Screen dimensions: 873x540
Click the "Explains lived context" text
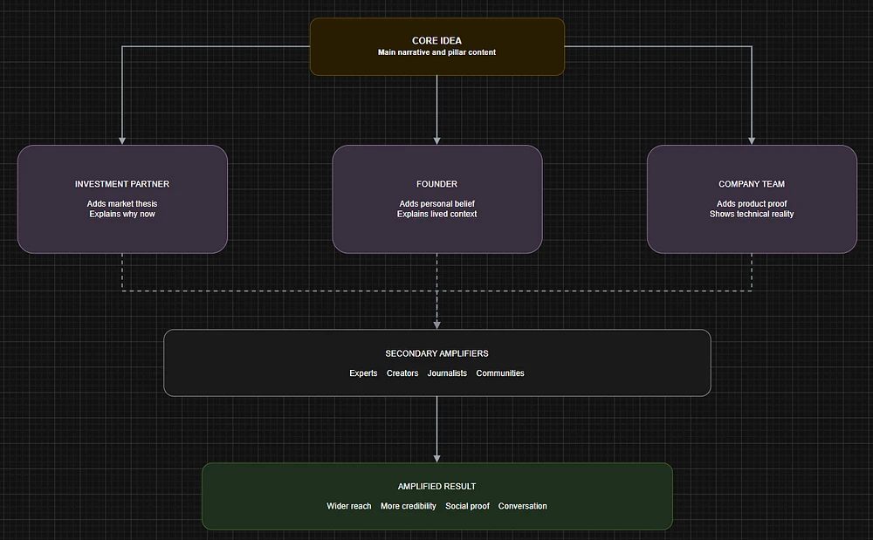(x=436, y=214)
